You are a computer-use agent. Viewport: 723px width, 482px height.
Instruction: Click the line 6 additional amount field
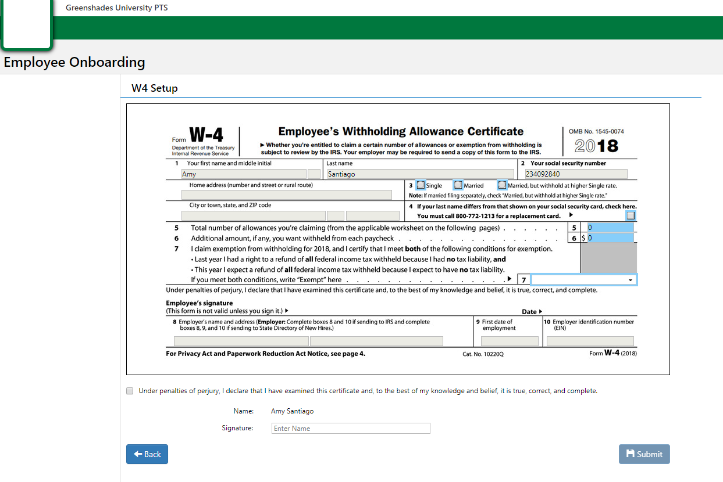click(610, 238)
